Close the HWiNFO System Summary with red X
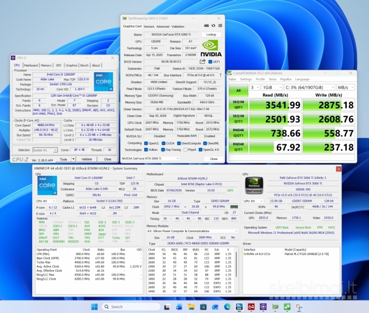Viewport: 369px width, 313px height. coord(339,169)
